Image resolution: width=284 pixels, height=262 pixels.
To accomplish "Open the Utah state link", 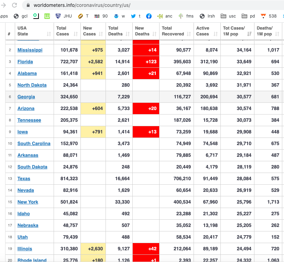I will [x=22, y=237].
